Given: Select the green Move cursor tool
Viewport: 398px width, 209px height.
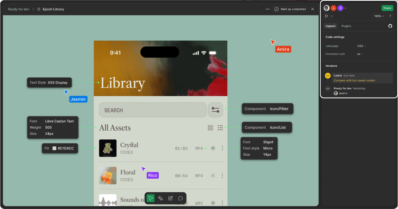Looking at the screenshot, I should 150,199.
